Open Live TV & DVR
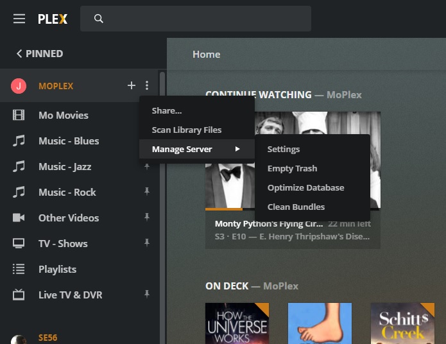 (70, 295)
